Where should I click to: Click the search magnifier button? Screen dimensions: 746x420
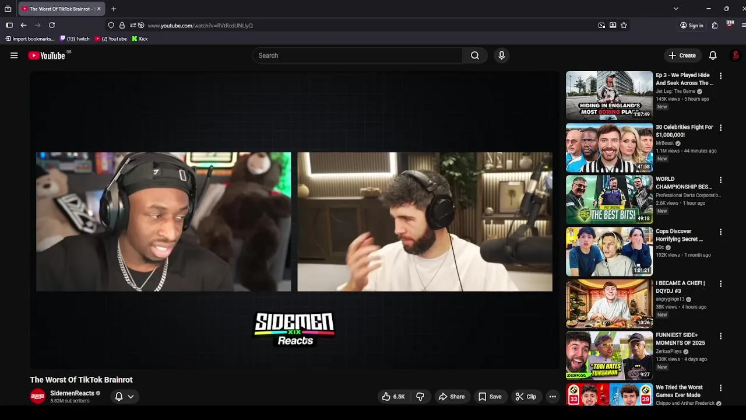pos(475,55)
